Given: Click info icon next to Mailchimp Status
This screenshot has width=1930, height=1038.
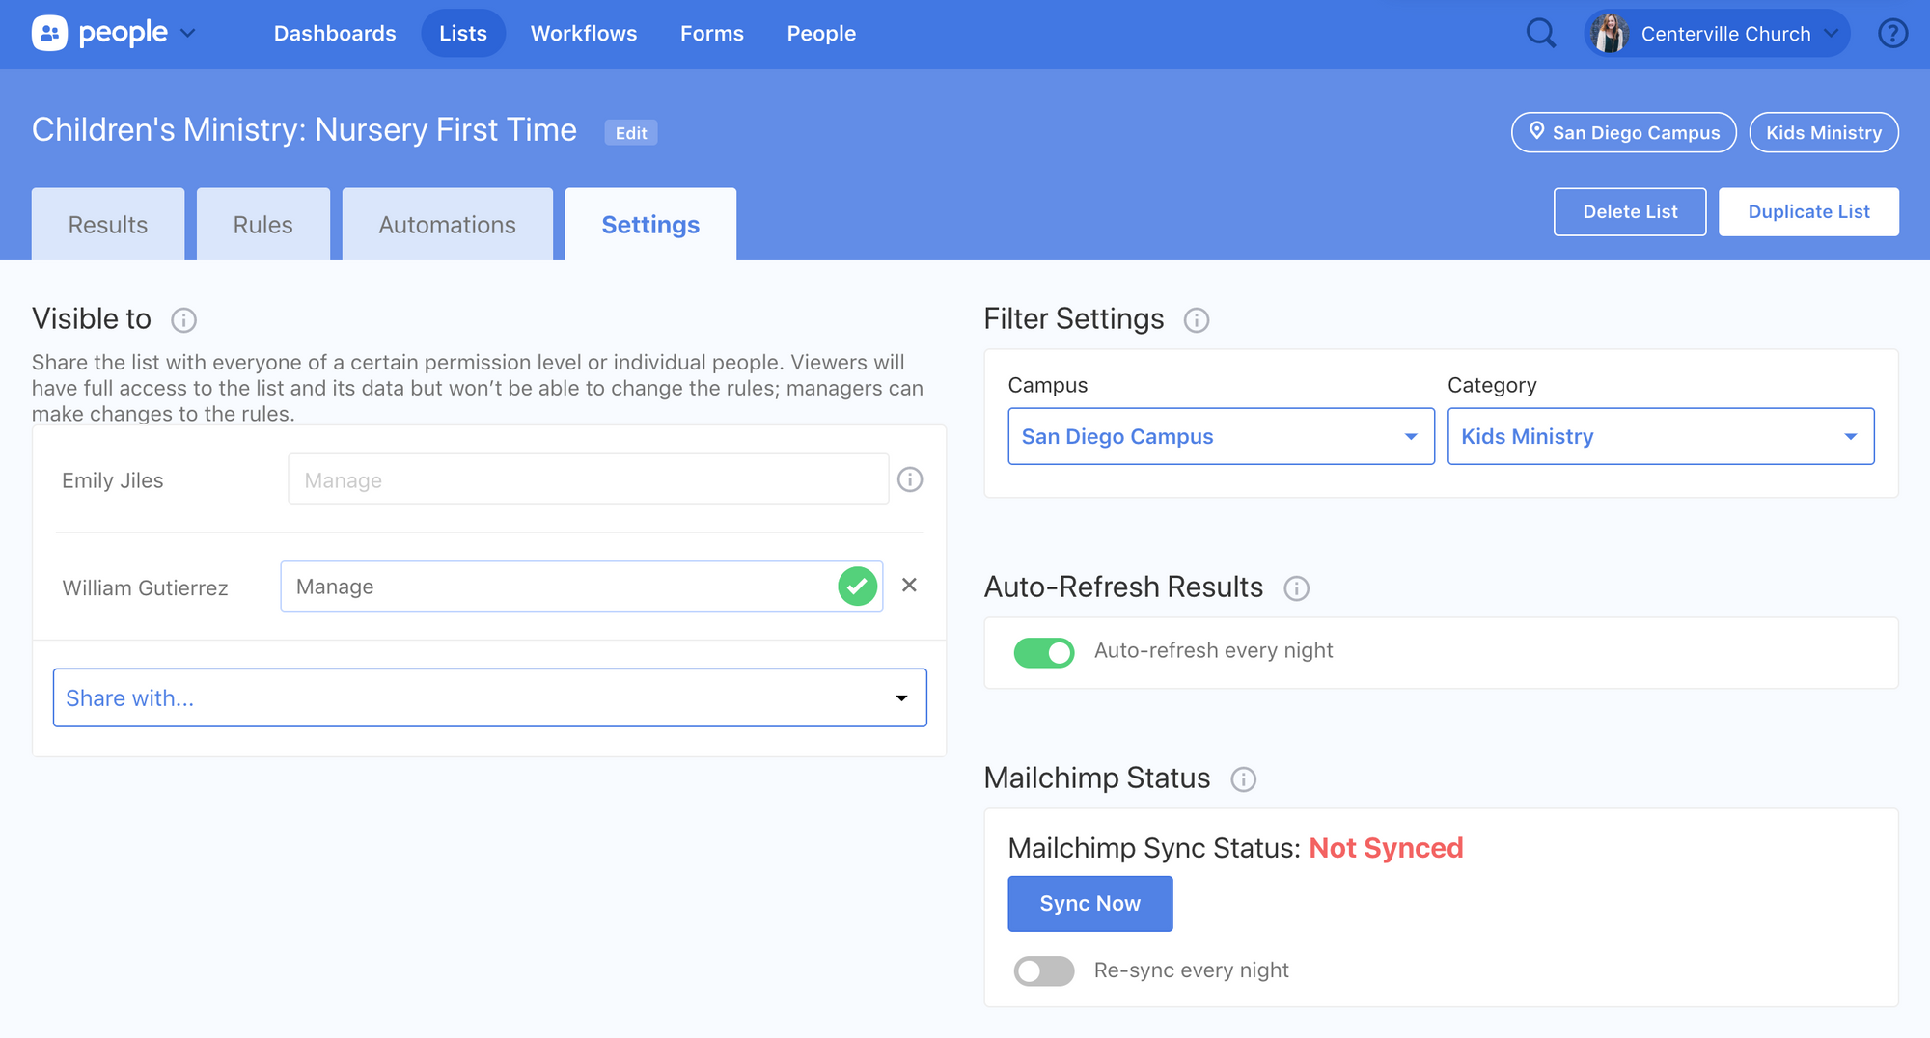Looking at the screenshot, I should (1243, 779).
